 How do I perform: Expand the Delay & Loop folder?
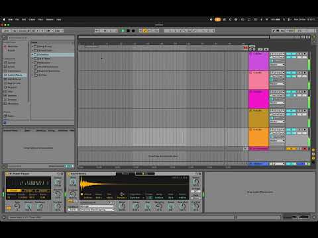click(x=32, y=46)
